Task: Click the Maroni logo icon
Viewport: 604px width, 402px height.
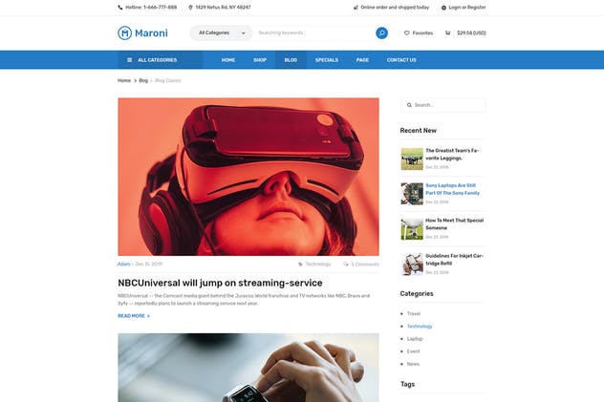Action: [x=124, y=32]
